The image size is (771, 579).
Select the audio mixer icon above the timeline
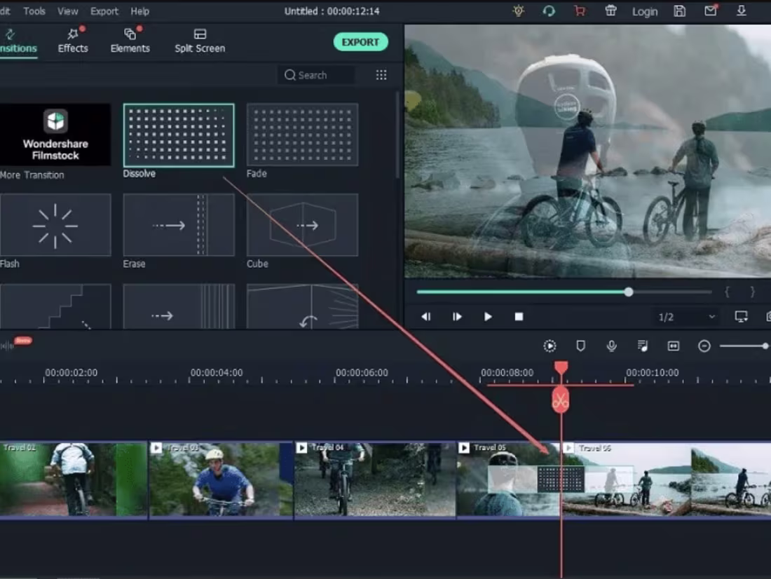(641, 346)
